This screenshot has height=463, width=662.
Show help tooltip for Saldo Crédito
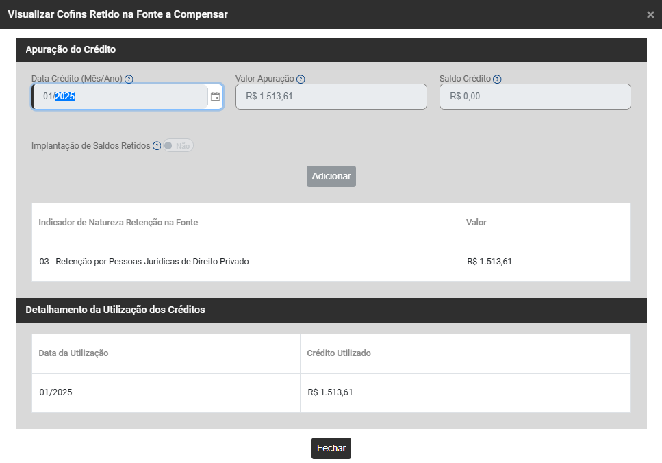pyautogui.click(x=497, y=79)
